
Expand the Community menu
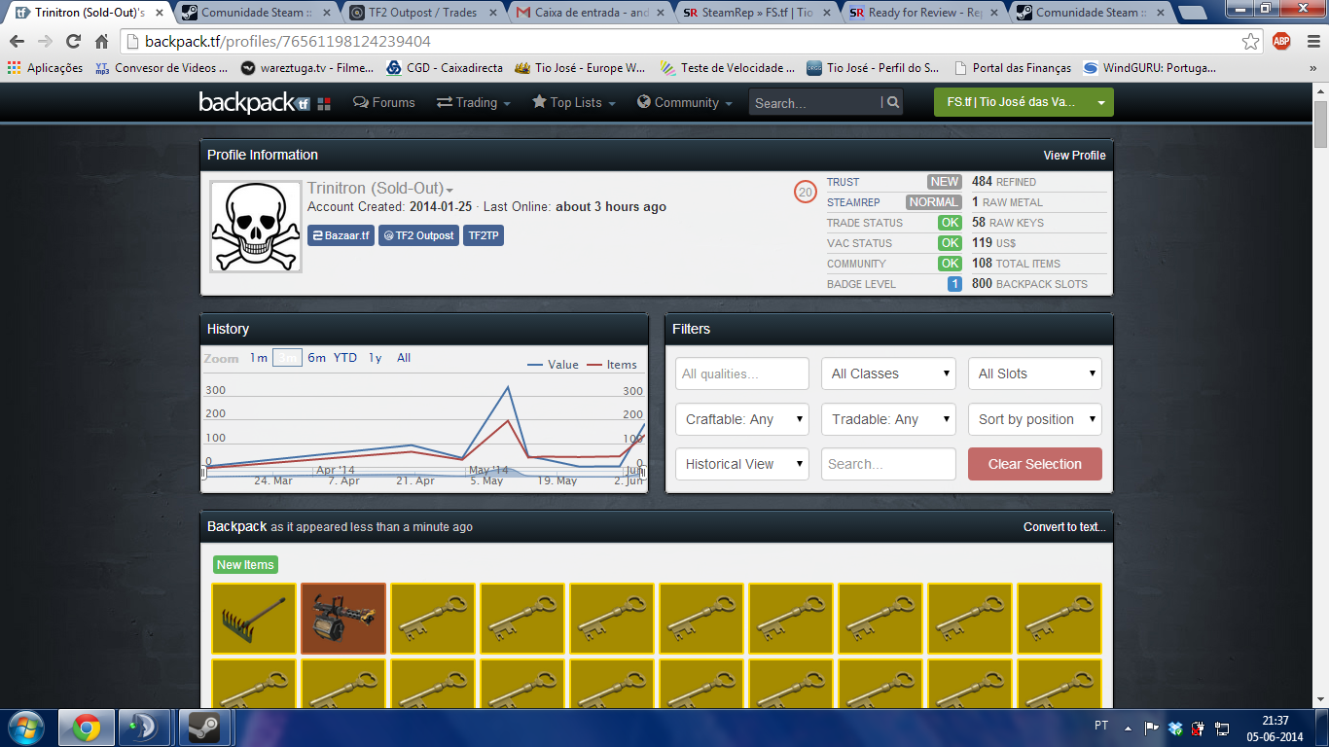tap(684, 102)
